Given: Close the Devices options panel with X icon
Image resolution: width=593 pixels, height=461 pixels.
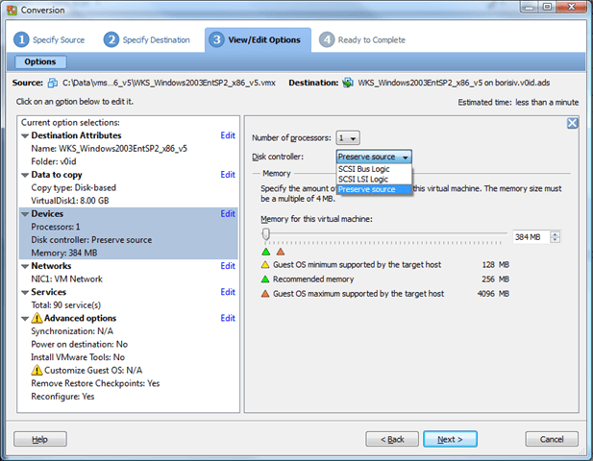Looking at the screenshot, I should coord(572,123).
